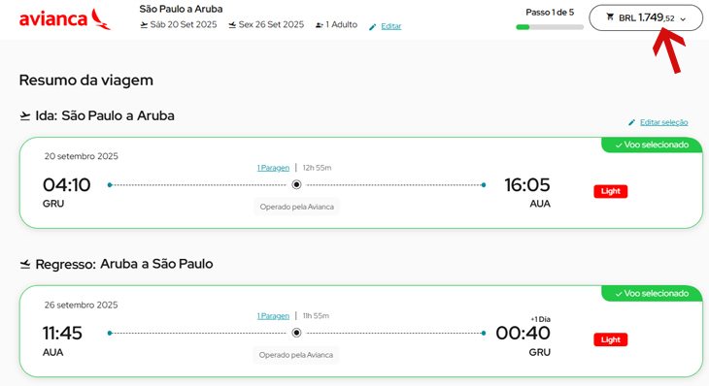
Task: Click the takeoff icon beside Ida heading
Action: click(x=25, y=116)
